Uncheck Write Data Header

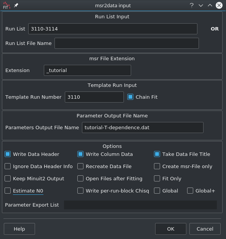(8, 154)
